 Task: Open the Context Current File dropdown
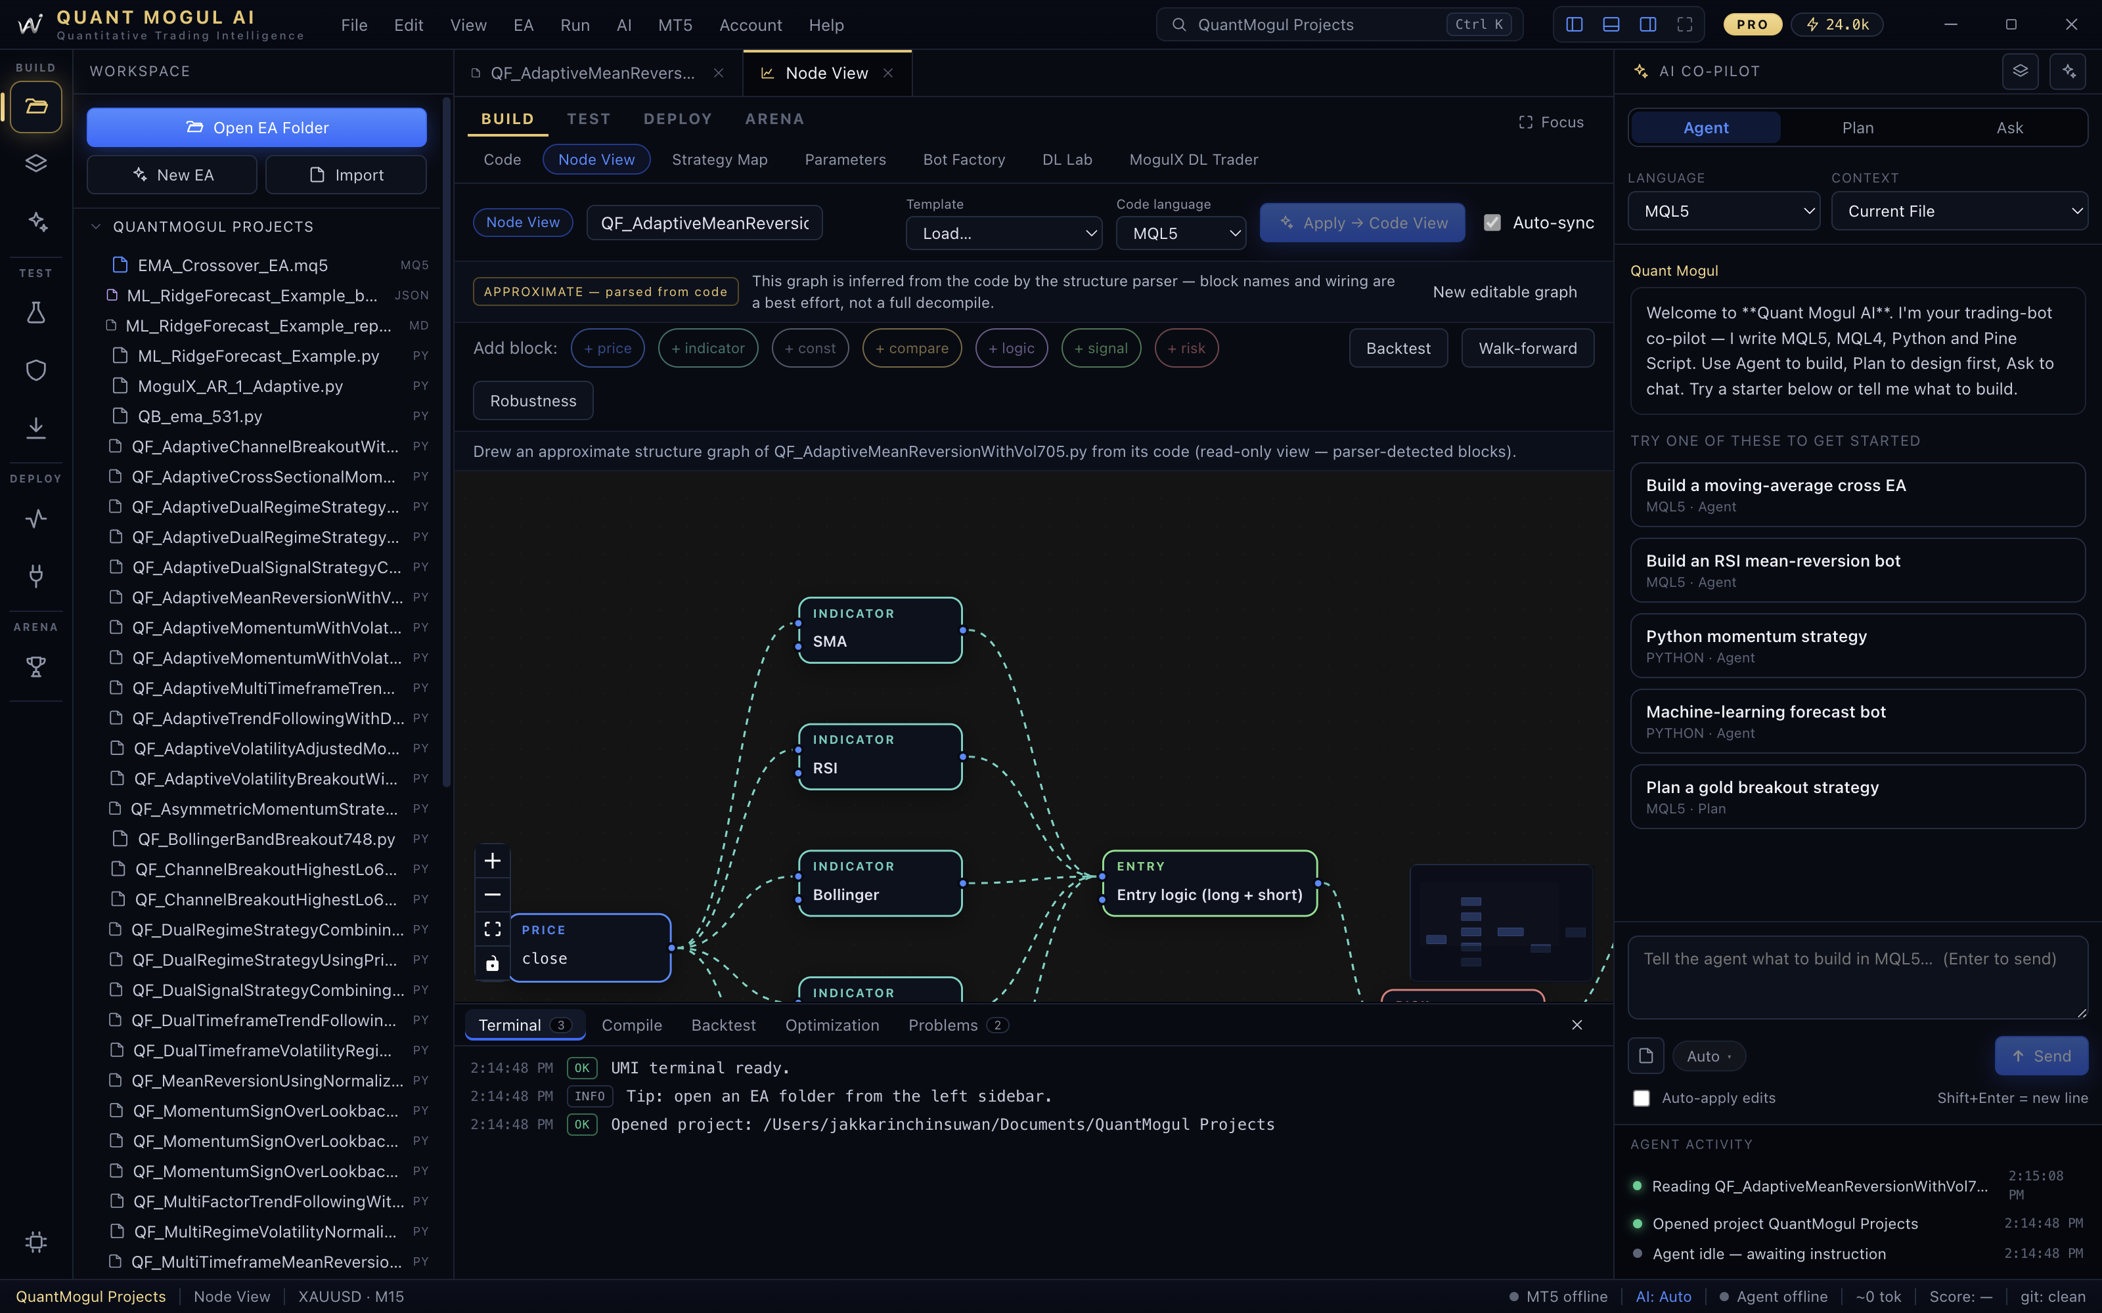[x=1959, y=211]
